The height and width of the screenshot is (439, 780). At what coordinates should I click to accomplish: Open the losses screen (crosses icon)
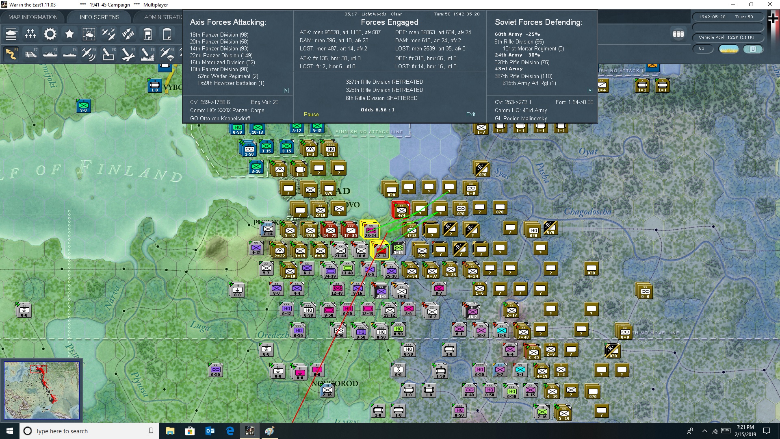[30, 34]
